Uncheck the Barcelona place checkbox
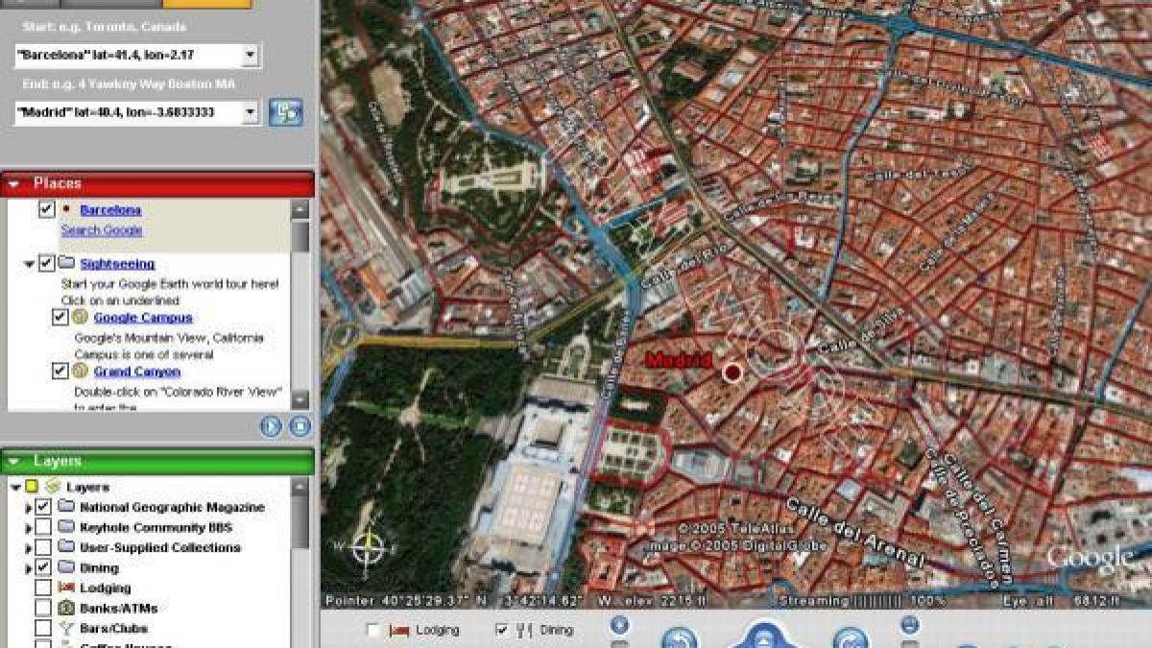Screen dimensions: 1152x648 pos(46,209)
